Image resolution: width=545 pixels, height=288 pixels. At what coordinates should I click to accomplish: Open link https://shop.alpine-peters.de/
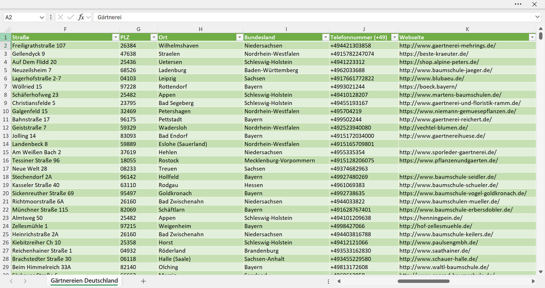point(439,62)
